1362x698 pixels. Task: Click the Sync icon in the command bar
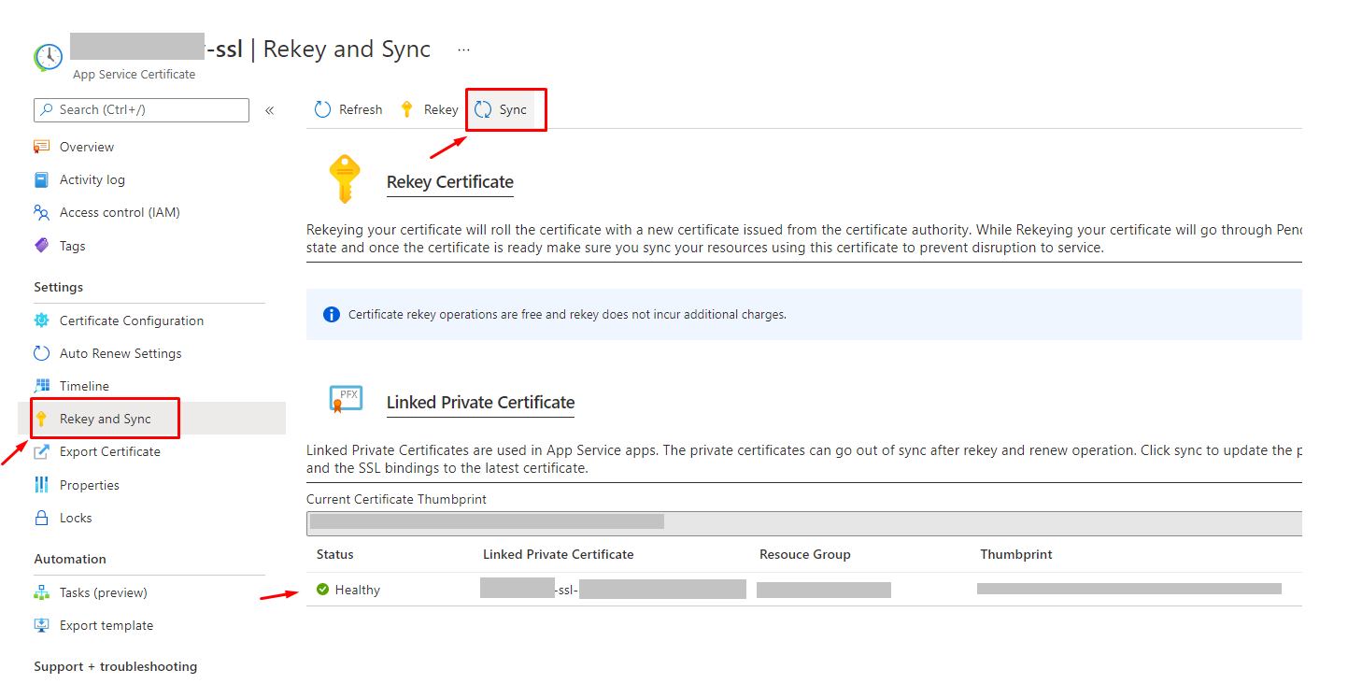coord(482,108)
